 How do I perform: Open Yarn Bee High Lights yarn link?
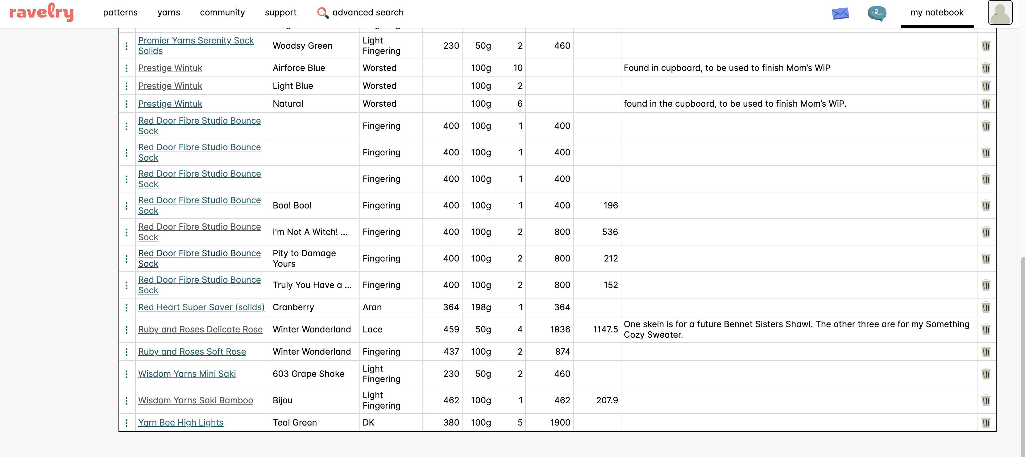pyautogui.click(x=181, y=422)
